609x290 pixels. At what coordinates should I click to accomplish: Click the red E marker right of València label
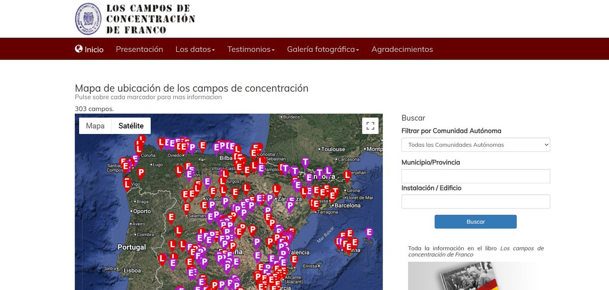pyautogui.click(x=294, y=260)
